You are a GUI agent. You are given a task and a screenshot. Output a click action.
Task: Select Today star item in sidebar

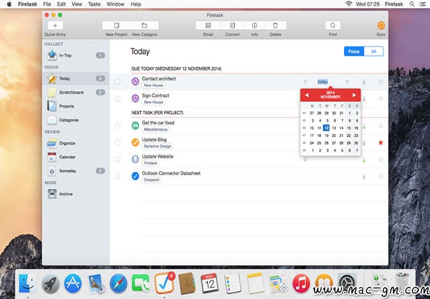(x=76, y=79)
